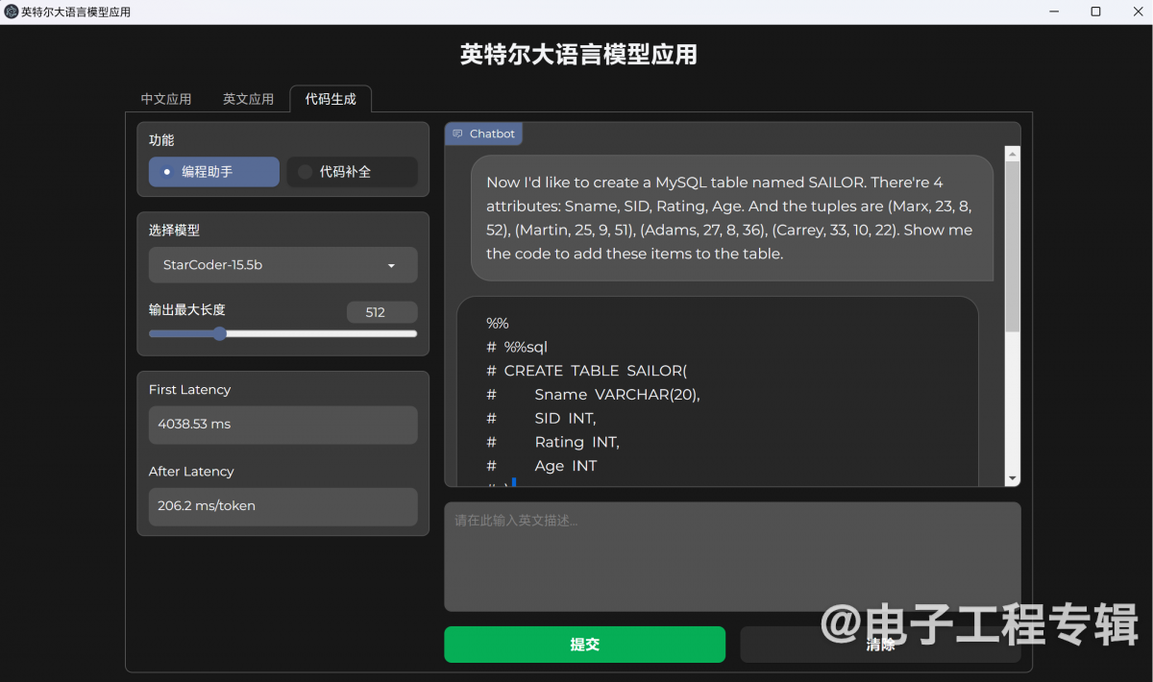
Task: Click the 选择模型 label
Action: coord(174,231)
